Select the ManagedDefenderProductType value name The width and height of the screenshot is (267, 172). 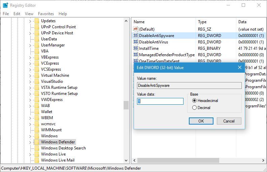pos(167,55)
